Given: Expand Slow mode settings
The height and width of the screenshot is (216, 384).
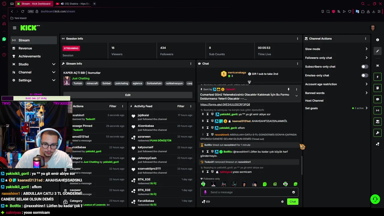Looking at the screenshot, I should (x=336, y=49).
